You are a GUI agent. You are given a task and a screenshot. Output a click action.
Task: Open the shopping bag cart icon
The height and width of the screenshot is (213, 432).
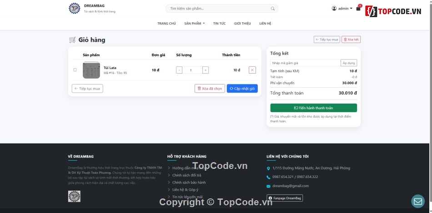point(358,9)
